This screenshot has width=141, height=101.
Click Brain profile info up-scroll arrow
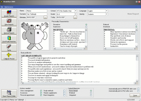click(x=137, y=56)
